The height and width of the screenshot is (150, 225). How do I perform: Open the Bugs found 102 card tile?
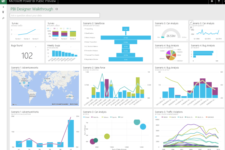[27, 53]
